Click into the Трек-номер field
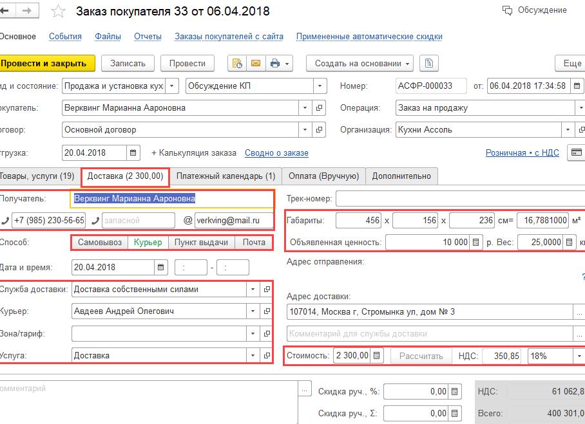This screenshot has width=585, height=424. point(461,199)
